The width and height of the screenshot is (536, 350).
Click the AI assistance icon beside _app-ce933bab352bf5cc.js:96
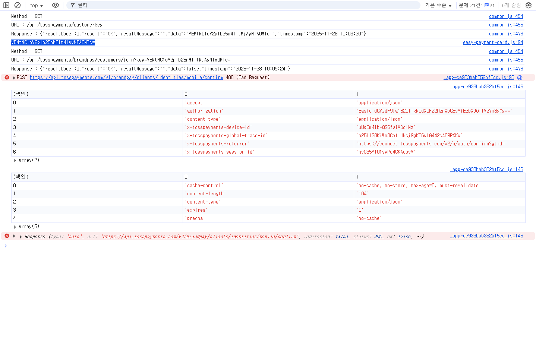coord(520,78)
